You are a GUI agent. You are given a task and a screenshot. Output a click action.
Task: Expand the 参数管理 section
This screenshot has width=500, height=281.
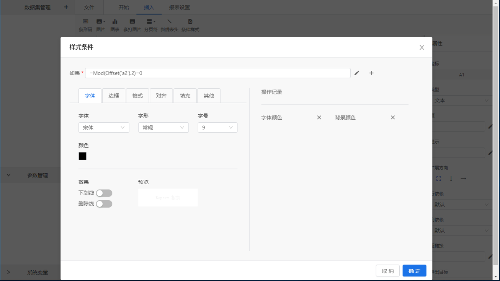tap(8, 175)
